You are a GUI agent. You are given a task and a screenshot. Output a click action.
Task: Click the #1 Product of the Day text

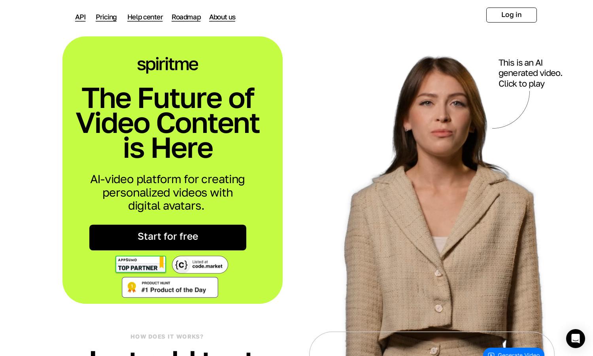point(174,290)
